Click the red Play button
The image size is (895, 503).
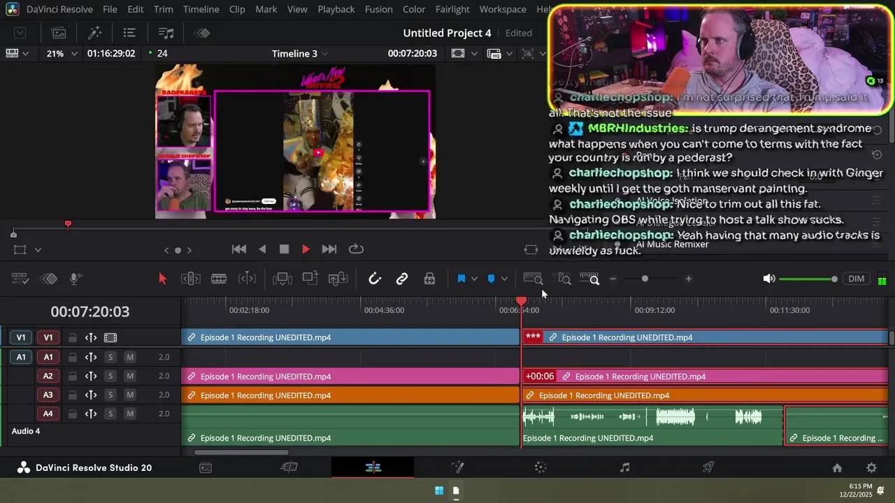(x=306, y=249)
